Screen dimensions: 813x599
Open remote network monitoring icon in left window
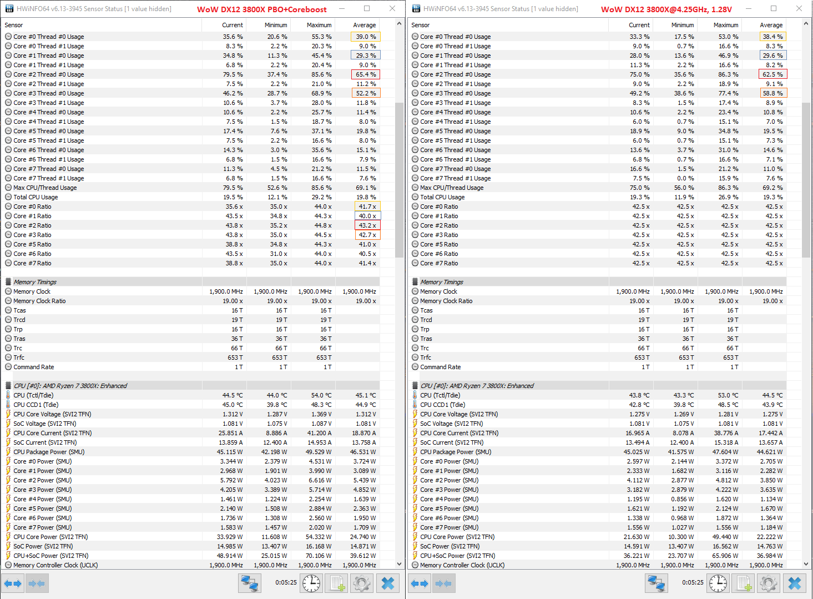(250, 583)
